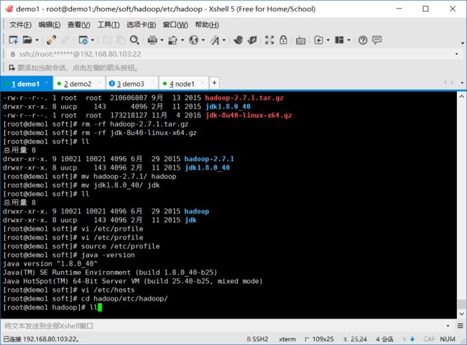Click the Help question mark icon
The height and width of the screenshot is (345, 467).
(363, 40)
